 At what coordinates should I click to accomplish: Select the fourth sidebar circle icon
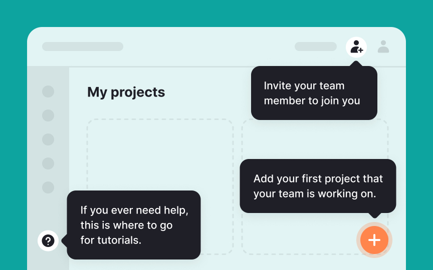click(48, 163)
